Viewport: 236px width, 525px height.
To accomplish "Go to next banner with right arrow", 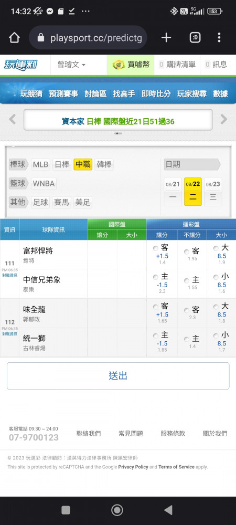I will tap(224, 119).
